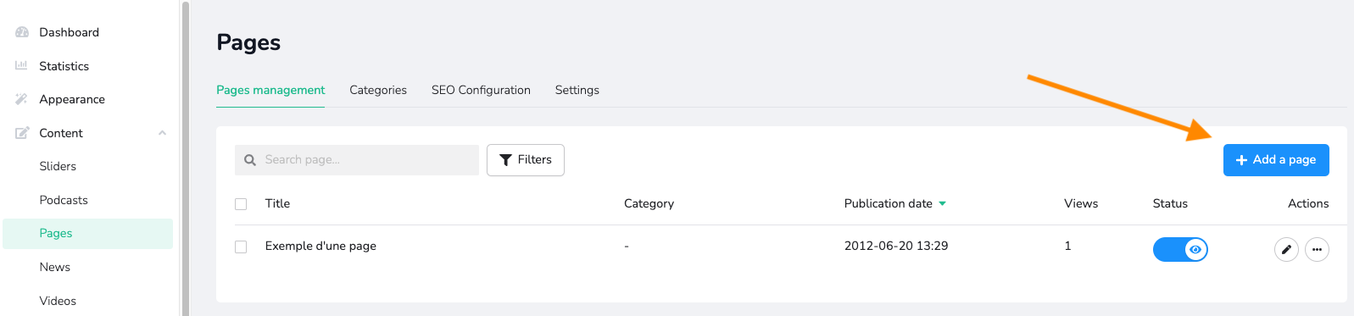Open the SEO Configuration tab
The width and height of the screenshot is (1354, 316).
[x=481, y=90]
